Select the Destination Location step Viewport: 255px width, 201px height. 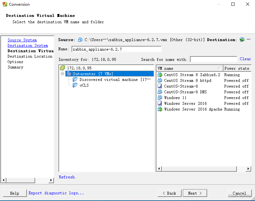[30, 56]
